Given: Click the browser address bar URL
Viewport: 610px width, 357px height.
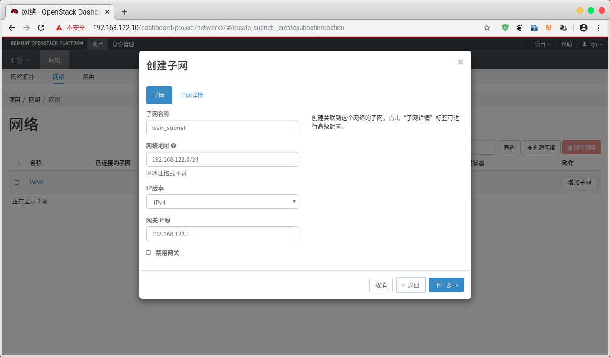Looking at the screenshot, I should [218, 28].
